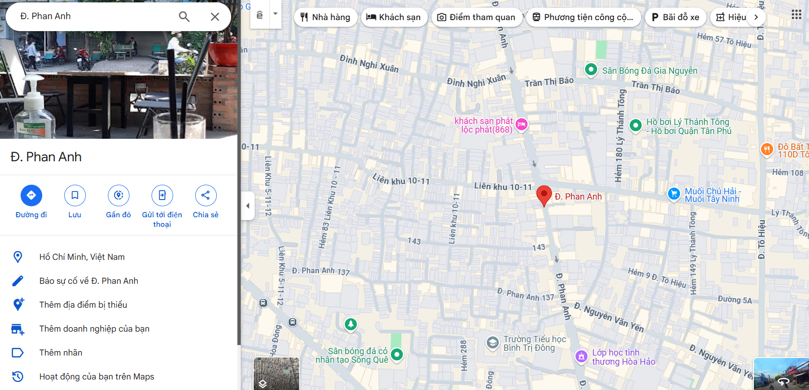809x390 pixels.
Task: Click the Đ. Phan Anh place title
Action: coord(46,157)
